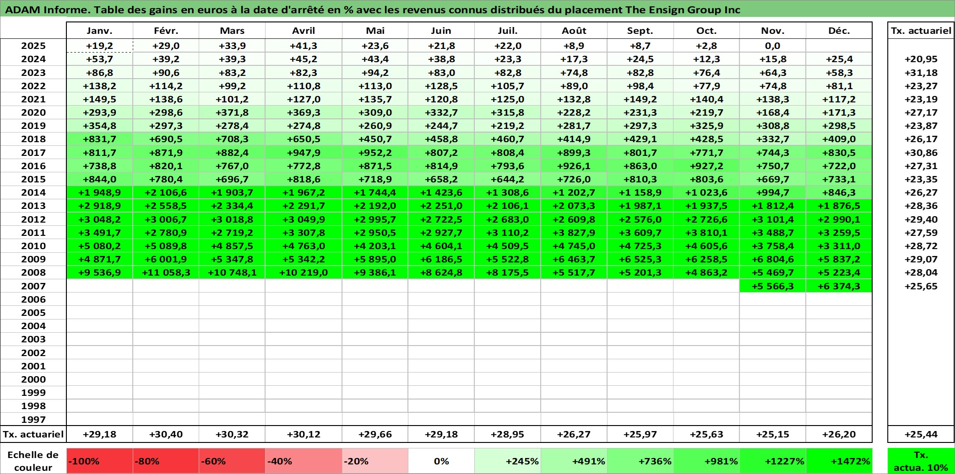This screenshot has width=955, height=474.
Task: Select the Avril column header
Action: coord(304,31)
